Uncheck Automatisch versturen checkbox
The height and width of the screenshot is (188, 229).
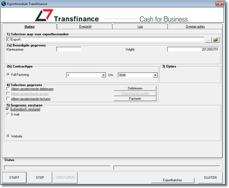(x=7, y=109)
